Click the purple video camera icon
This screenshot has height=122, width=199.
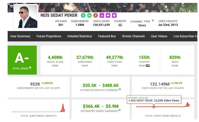tap(108, 16)
